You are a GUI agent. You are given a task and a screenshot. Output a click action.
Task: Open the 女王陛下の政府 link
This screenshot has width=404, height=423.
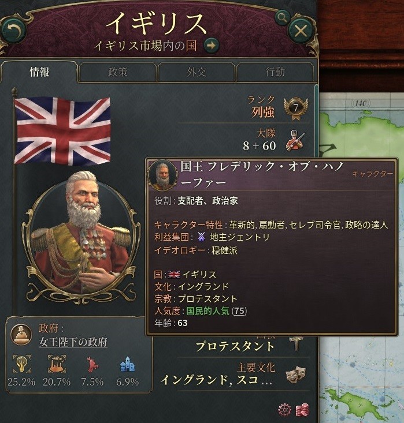(x=73, y=342)
